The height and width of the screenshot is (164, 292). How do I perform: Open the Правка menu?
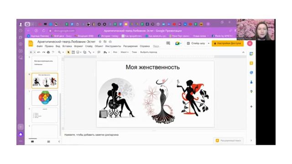tap(49, 46)
